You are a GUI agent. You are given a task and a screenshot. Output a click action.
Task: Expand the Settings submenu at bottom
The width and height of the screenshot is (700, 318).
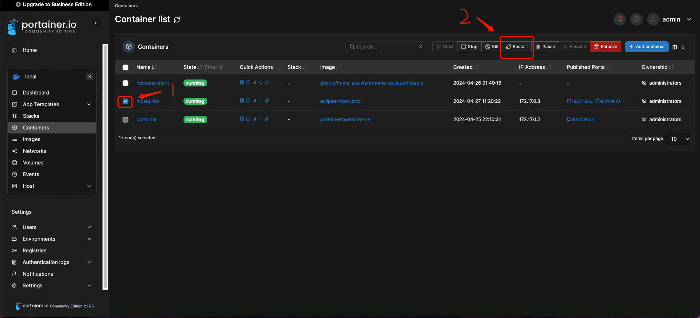point(89,286)
